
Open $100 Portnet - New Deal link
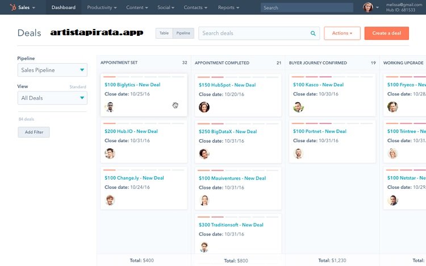[320, 131]
